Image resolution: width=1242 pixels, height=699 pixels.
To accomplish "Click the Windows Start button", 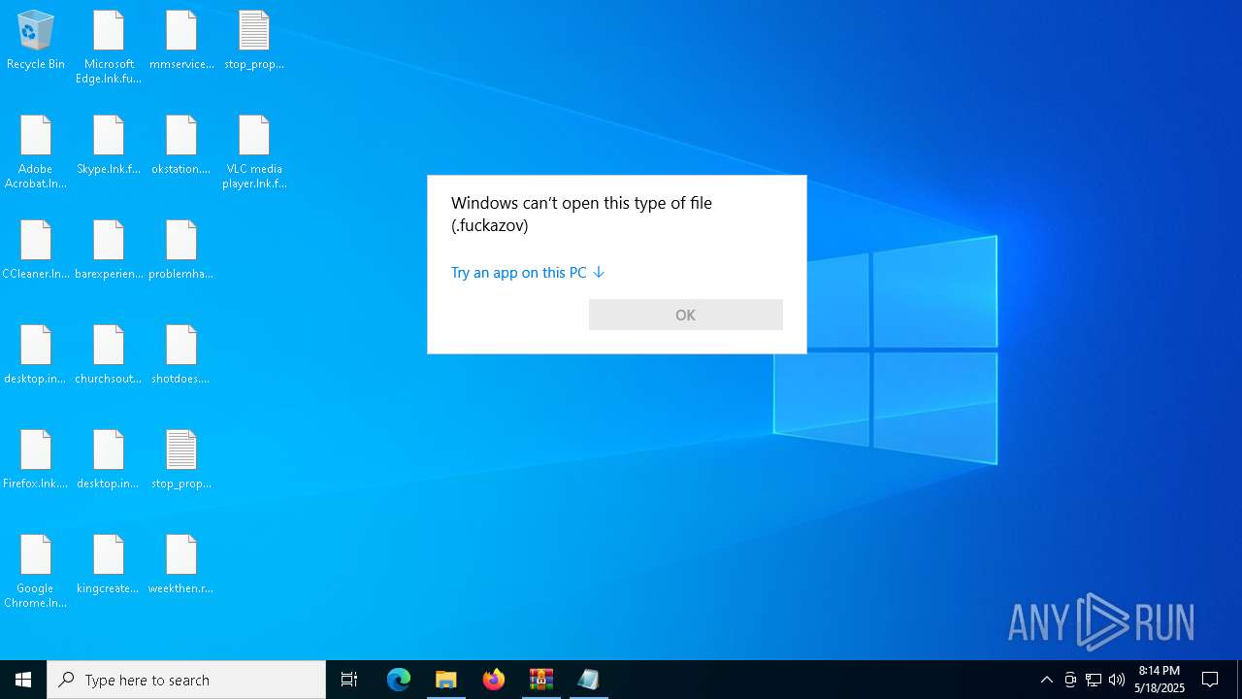I will [23, 680].
